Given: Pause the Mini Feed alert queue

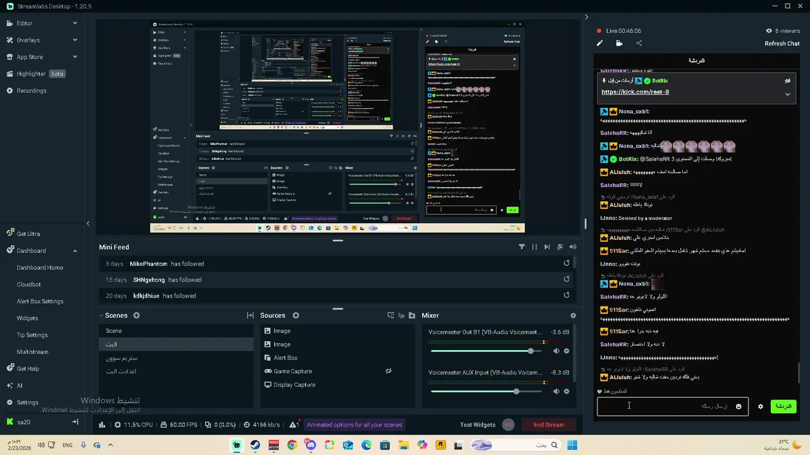Looking at the screenshot, I should [534, 247].
